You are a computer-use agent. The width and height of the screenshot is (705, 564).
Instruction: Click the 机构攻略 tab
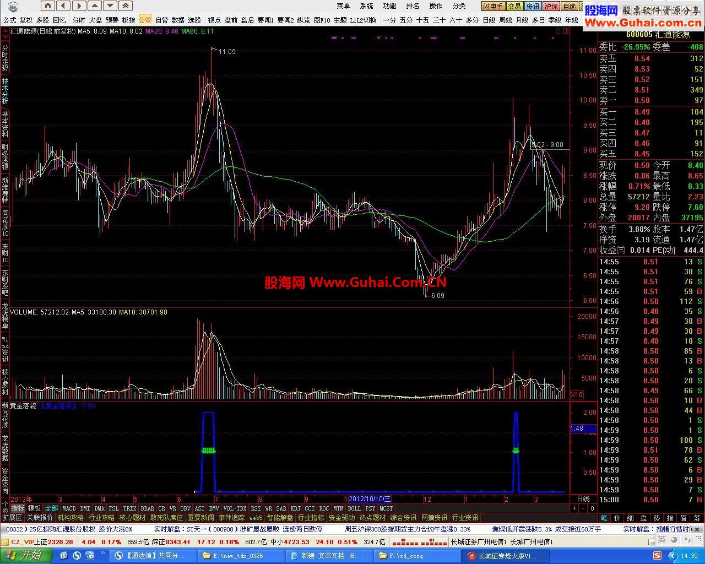pyautogui.click(x=70, y=518)
